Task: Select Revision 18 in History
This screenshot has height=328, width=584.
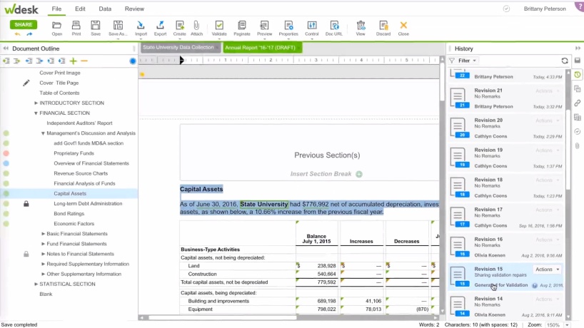Action: (506, 188)
